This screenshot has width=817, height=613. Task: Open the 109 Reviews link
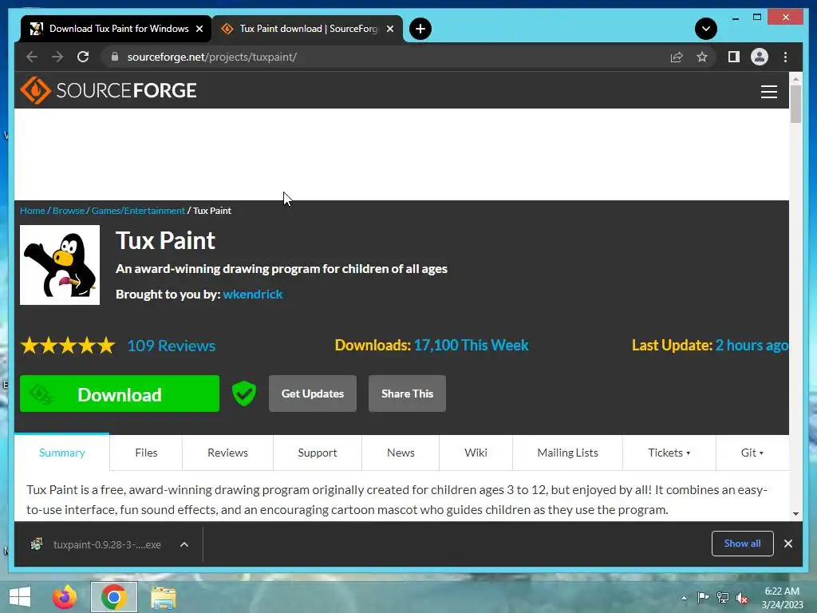[x=172, y=346]
